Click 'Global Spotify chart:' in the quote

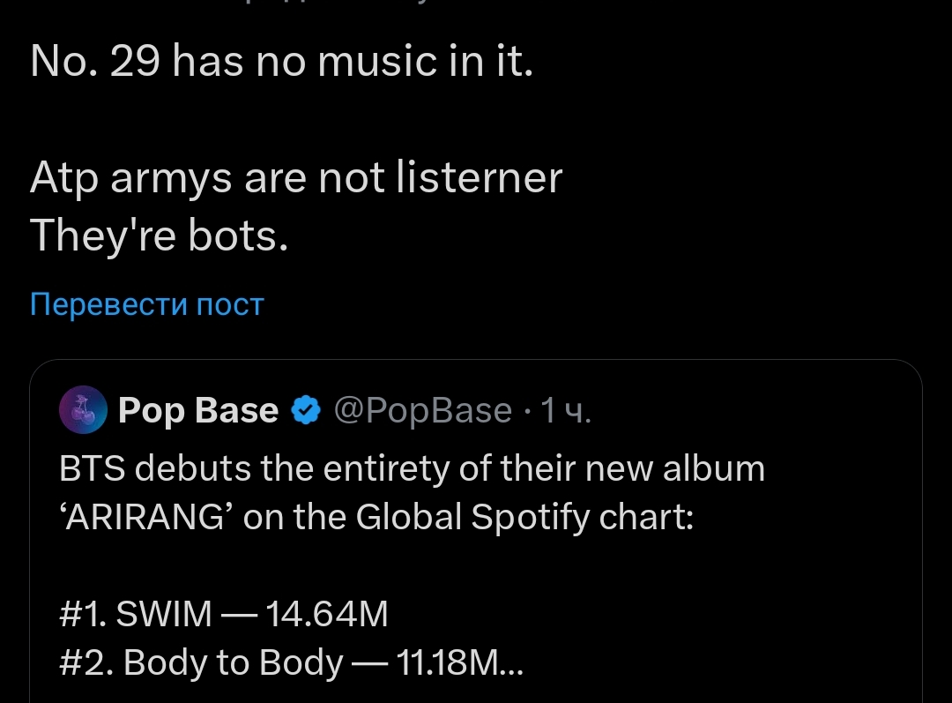524,518
